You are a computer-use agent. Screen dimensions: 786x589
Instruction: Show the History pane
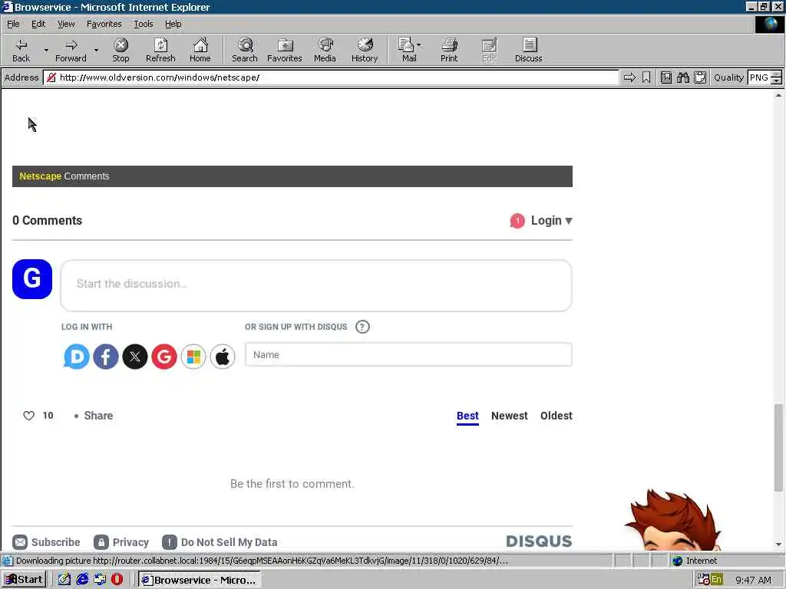pos(365,50)
